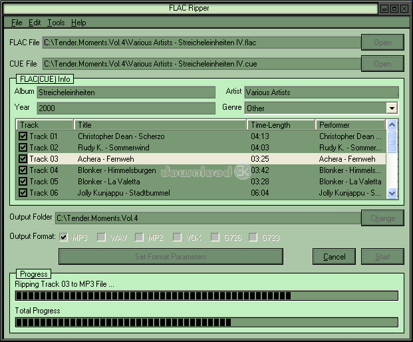Select title Blonker - La Valetta
Screen dimensions: 413x342
[x=109, y=182]
